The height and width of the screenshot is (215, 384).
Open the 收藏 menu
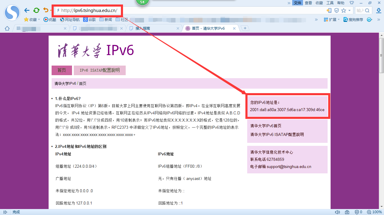(x=319, y=3)
